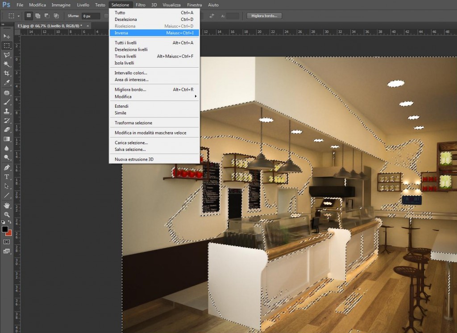The height and width of the screenshot is (333, 457).
Task: Select the Pen tool
Action: 7,167
